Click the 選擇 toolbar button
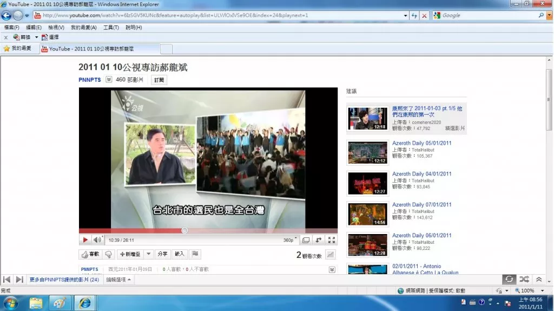The image size is (554, 311). pos(50,37)
